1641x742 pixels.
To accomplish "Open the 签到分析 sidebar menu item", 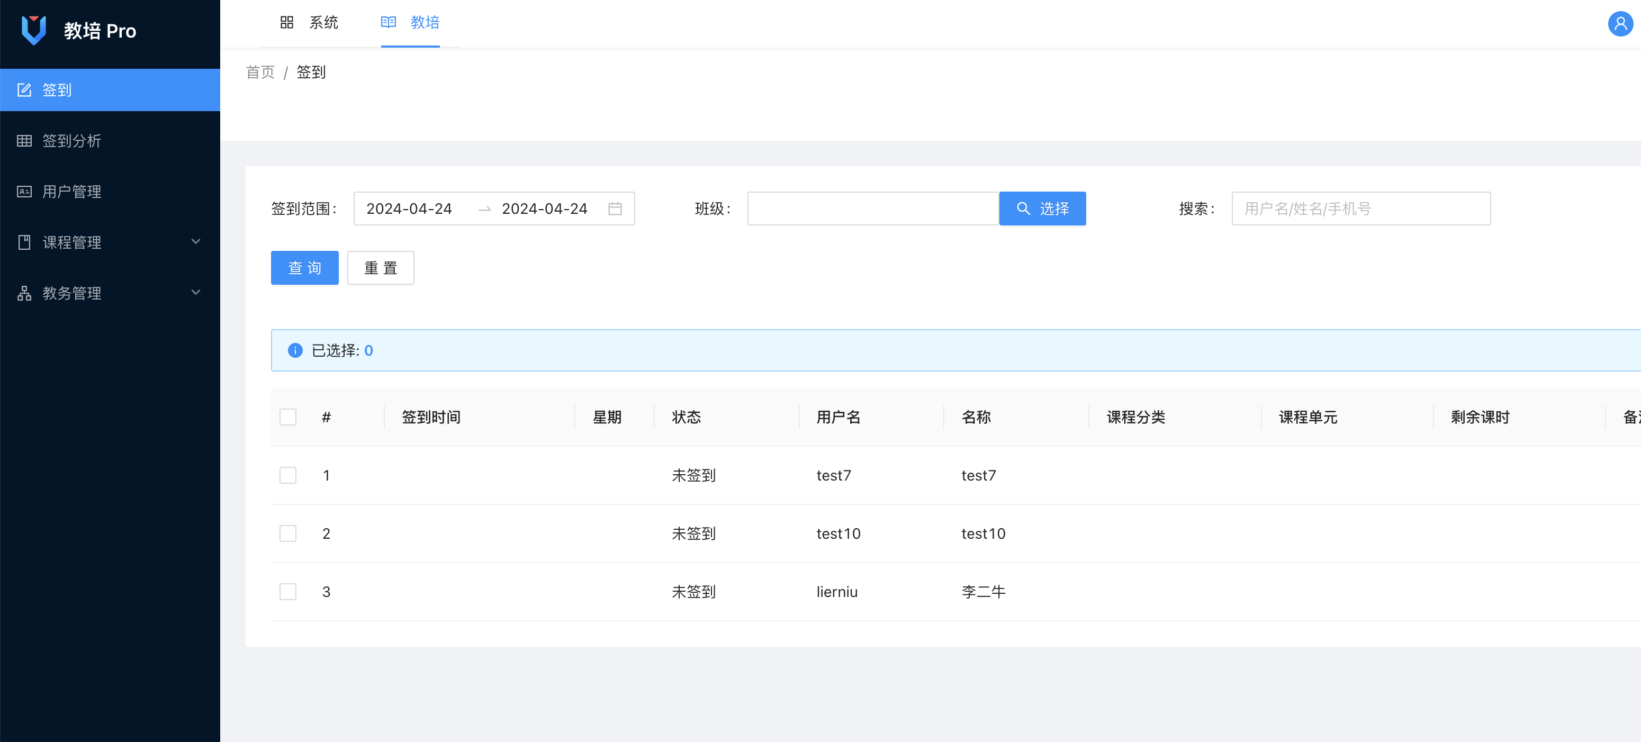I will [110, 141].
